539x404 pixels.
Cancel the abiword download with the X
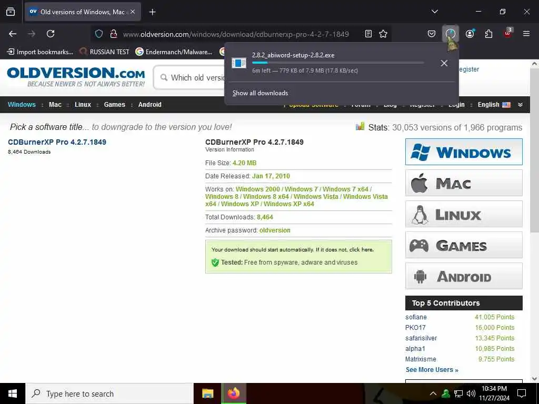tap(444, 63)
